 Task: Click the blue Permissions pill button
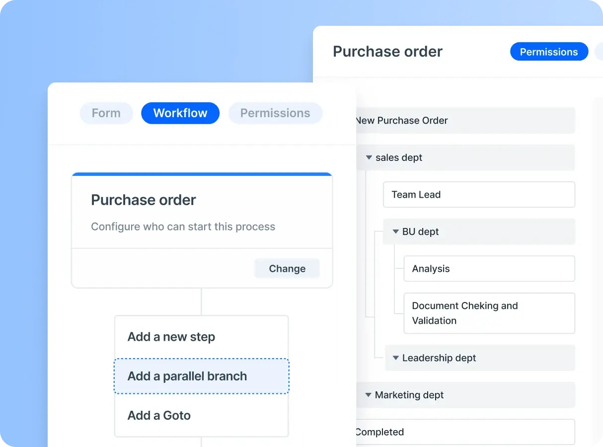click(x=549, y=52)
